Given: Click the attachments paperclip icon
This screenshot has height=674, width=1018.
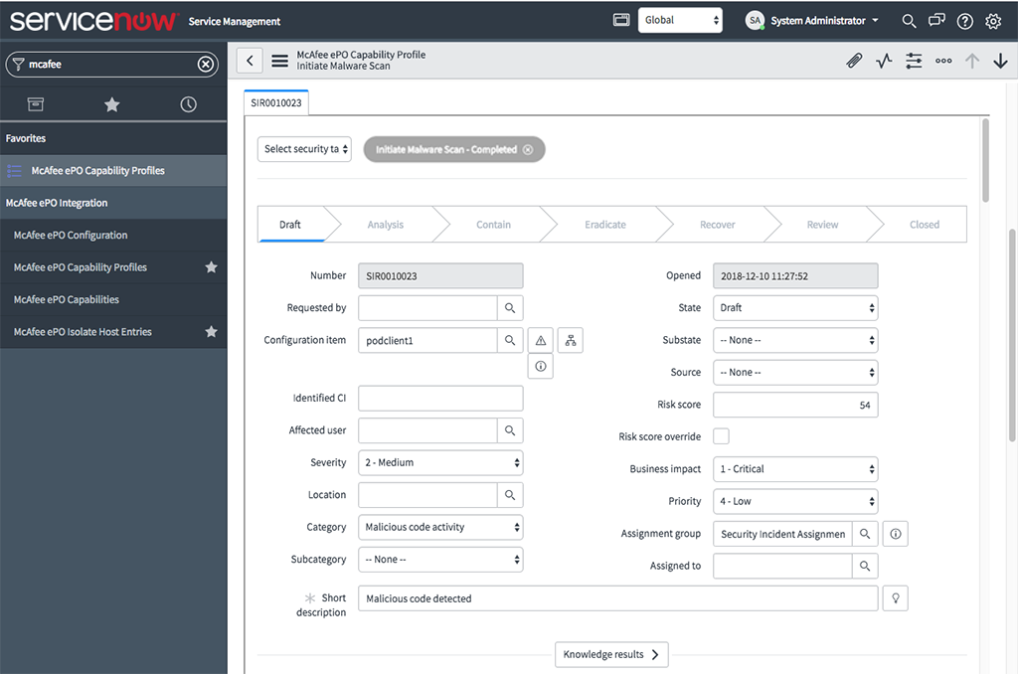Looking at the screenshot, I should [854, 61].
